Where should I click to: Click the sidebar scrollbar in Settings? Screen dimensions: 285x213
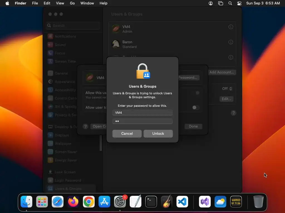[101, 143]
